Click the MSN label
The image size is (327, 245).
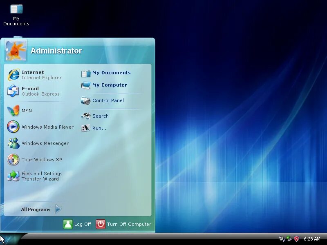coord(27,111)
